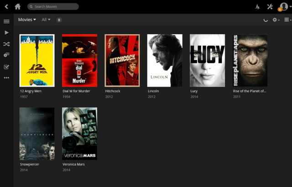This screenshot has width=292, height=187.
Task: Click the 12 Angry Men title link
Action: [x=31, y=91]
